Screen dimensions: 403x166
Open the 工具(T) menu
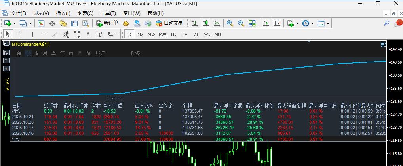point(108,13)
